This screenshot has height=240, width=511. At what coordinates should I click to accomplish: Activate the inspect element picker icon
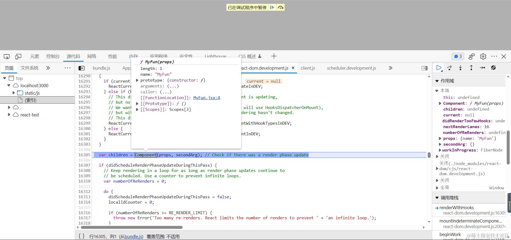point(7,56)
